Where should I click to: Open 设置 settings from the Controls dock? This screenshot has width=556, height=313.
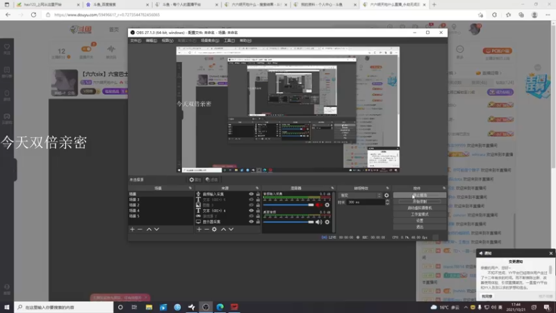(x=420, y=220)
